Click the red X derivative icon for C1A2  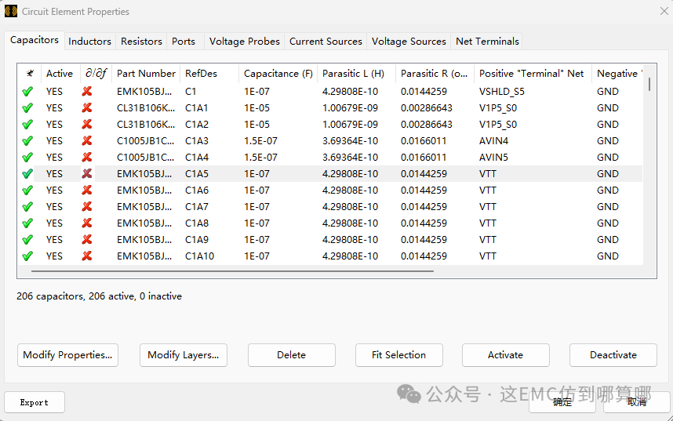tap(87, 124)
